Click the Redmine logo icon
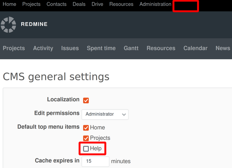 (x=8, y=25)
